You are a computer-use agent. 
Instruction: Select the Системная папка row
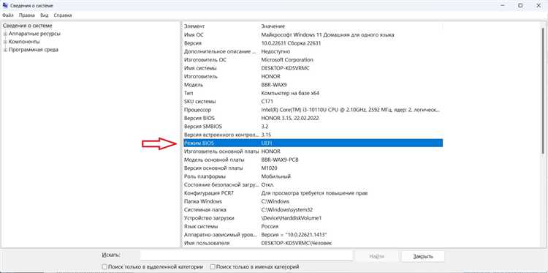(313, 210)
